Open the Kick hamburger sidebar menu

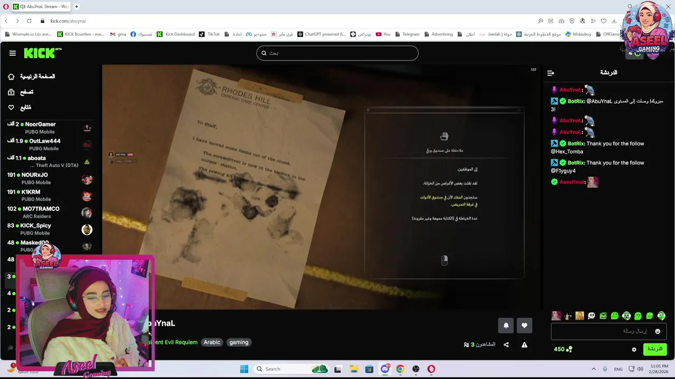tap(12, 53)
